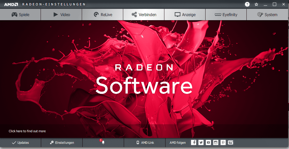Image resolution: width=289 pixels, height=149 pixels.
Task: Click 'Click here to find out more'
Action: coord(27,131)
